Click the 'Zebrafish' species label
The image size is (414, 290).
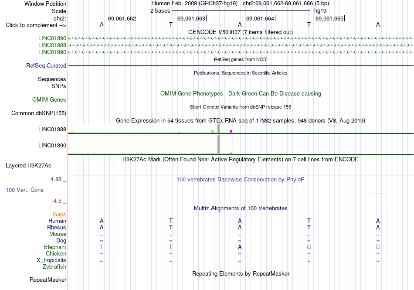coord(54,267)
